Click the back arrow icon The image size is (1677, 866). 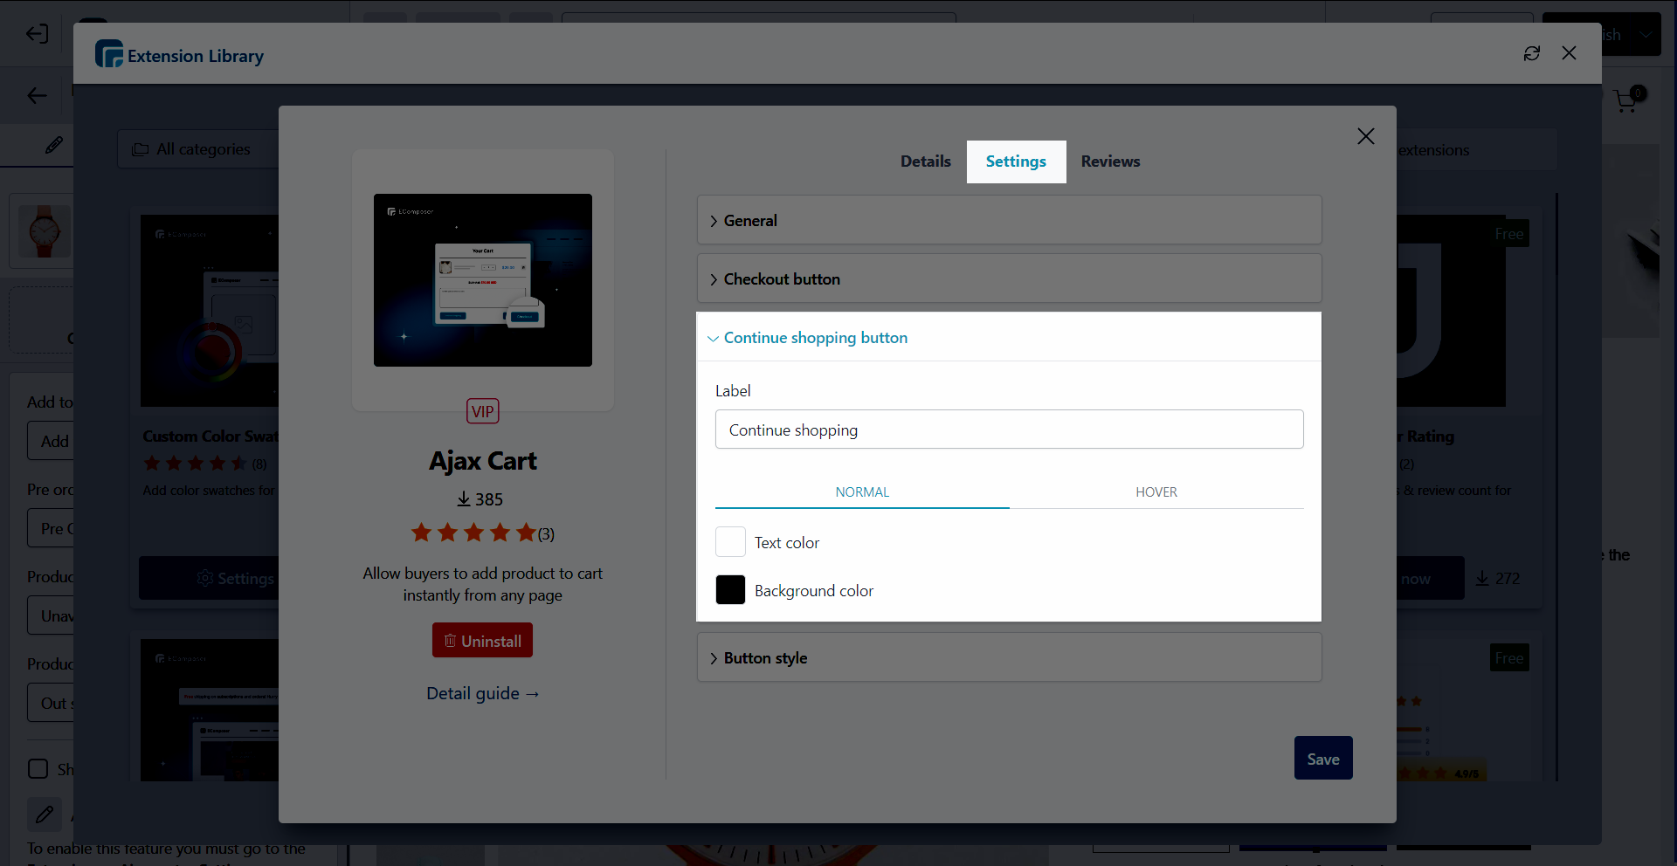[37, 95]
